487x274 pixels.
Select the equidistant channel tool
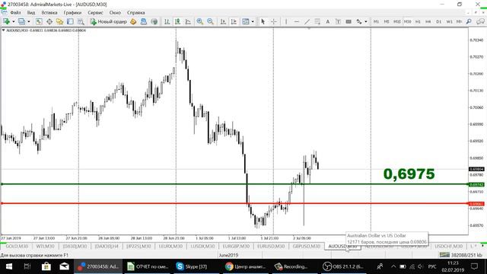point(317,21)
